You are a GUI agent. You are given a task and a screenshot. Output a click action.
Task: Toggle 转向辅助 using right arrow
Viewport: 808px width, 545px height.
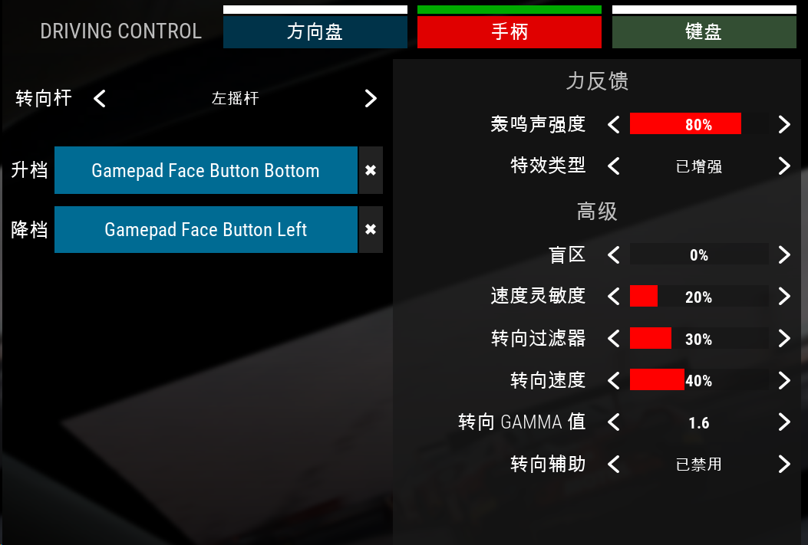783,465
